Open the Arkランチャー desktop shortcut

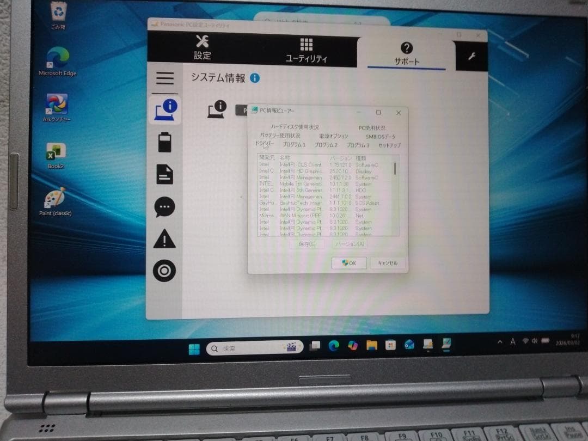(56, 108)
